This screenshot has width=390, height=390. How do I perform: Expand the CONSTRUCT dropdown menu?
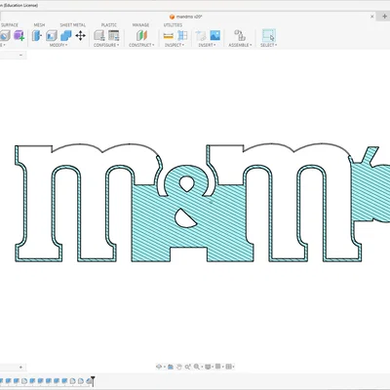pyautogui.click(x=141, y=45)
